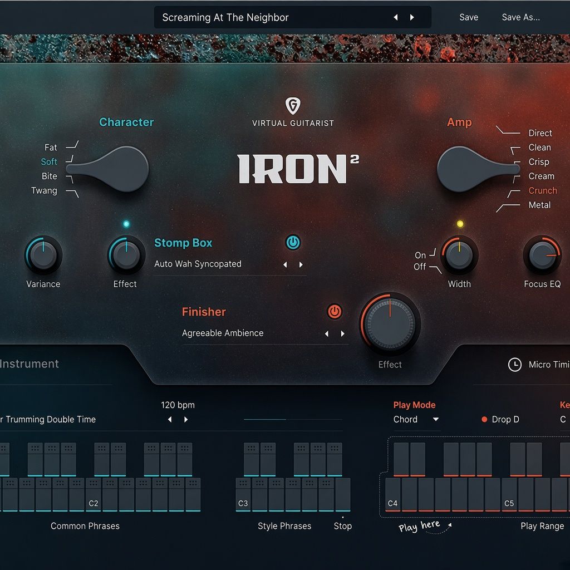Select Crunch amp option

[542, 190]
